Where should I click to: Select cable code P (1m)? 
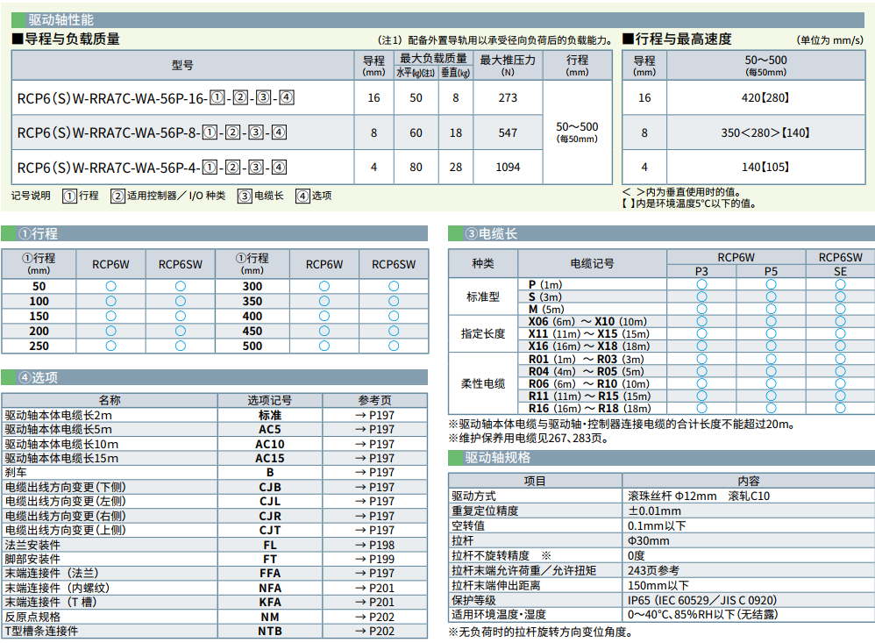point(545,285)
